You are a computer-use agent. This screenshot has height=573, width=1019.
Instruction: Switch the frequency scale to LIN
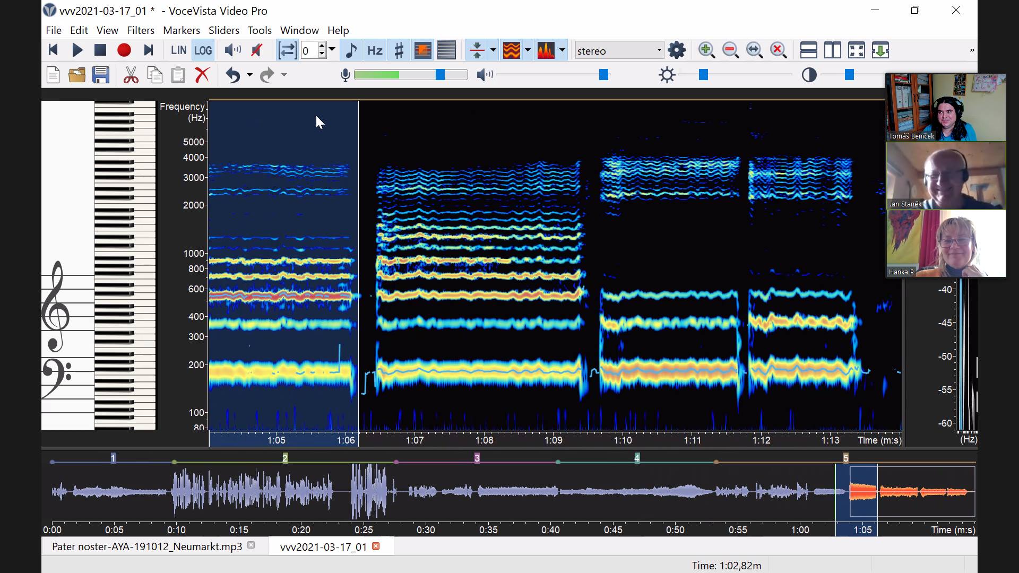[x=178, y=50]
